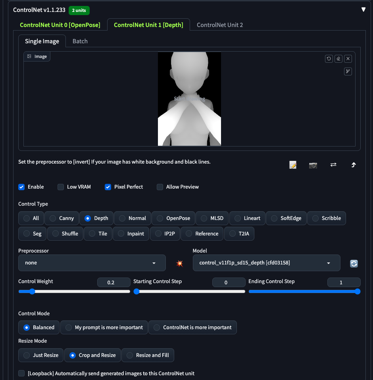Refresh the model list with the refresh icon
The height and width of the screenshot is (380, 373).
click(354, 263)
